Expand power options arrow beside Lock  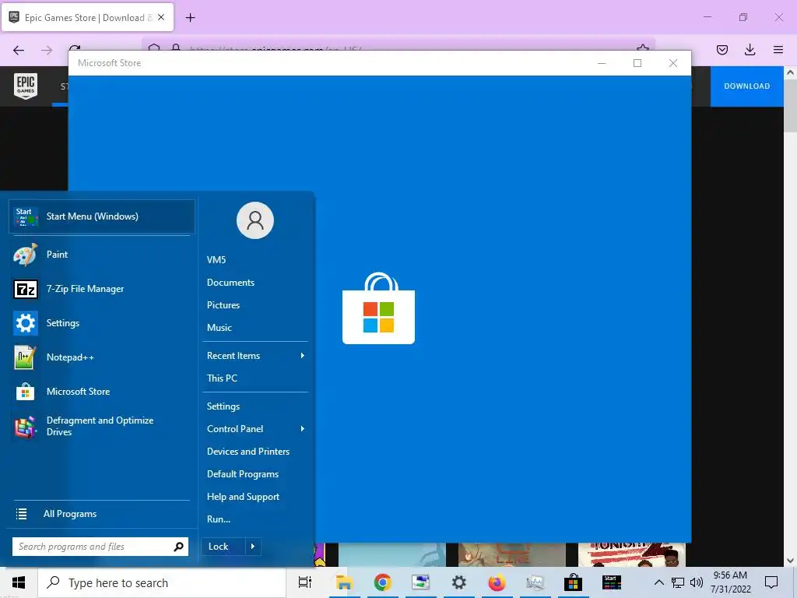point(253,547)
